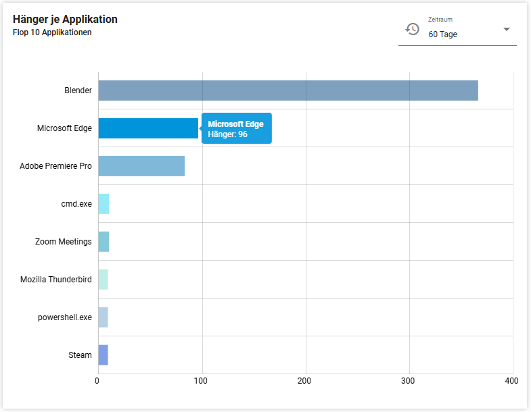Click the Adobe Premiere Pro label
The width and height of the screenshot is (531, 412).
(55, 166)
